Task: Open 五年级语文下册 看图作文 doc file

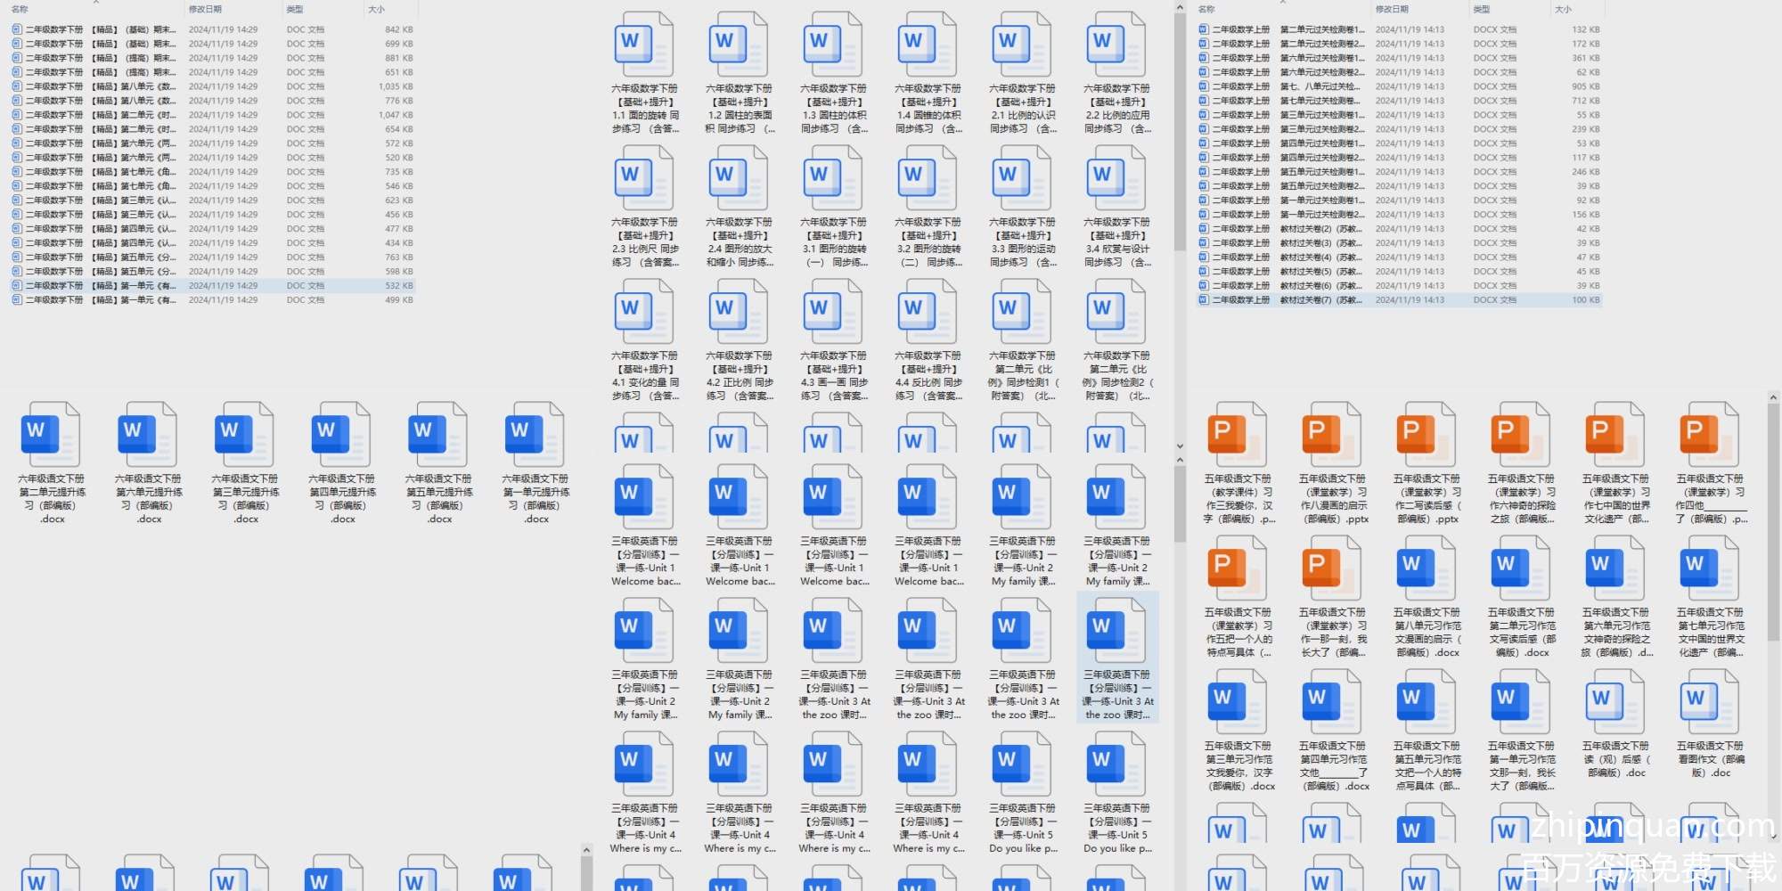Action: [x=1709, y=702]
